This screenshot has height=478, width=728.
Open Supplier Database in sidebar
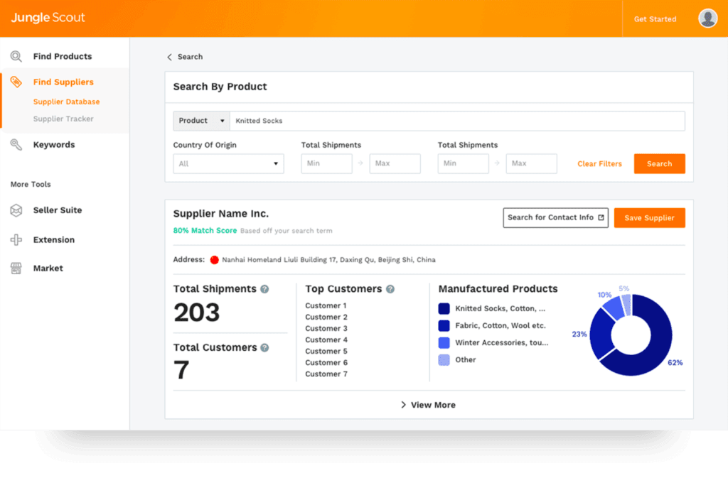pyautogui.click(x=66, y=102)
